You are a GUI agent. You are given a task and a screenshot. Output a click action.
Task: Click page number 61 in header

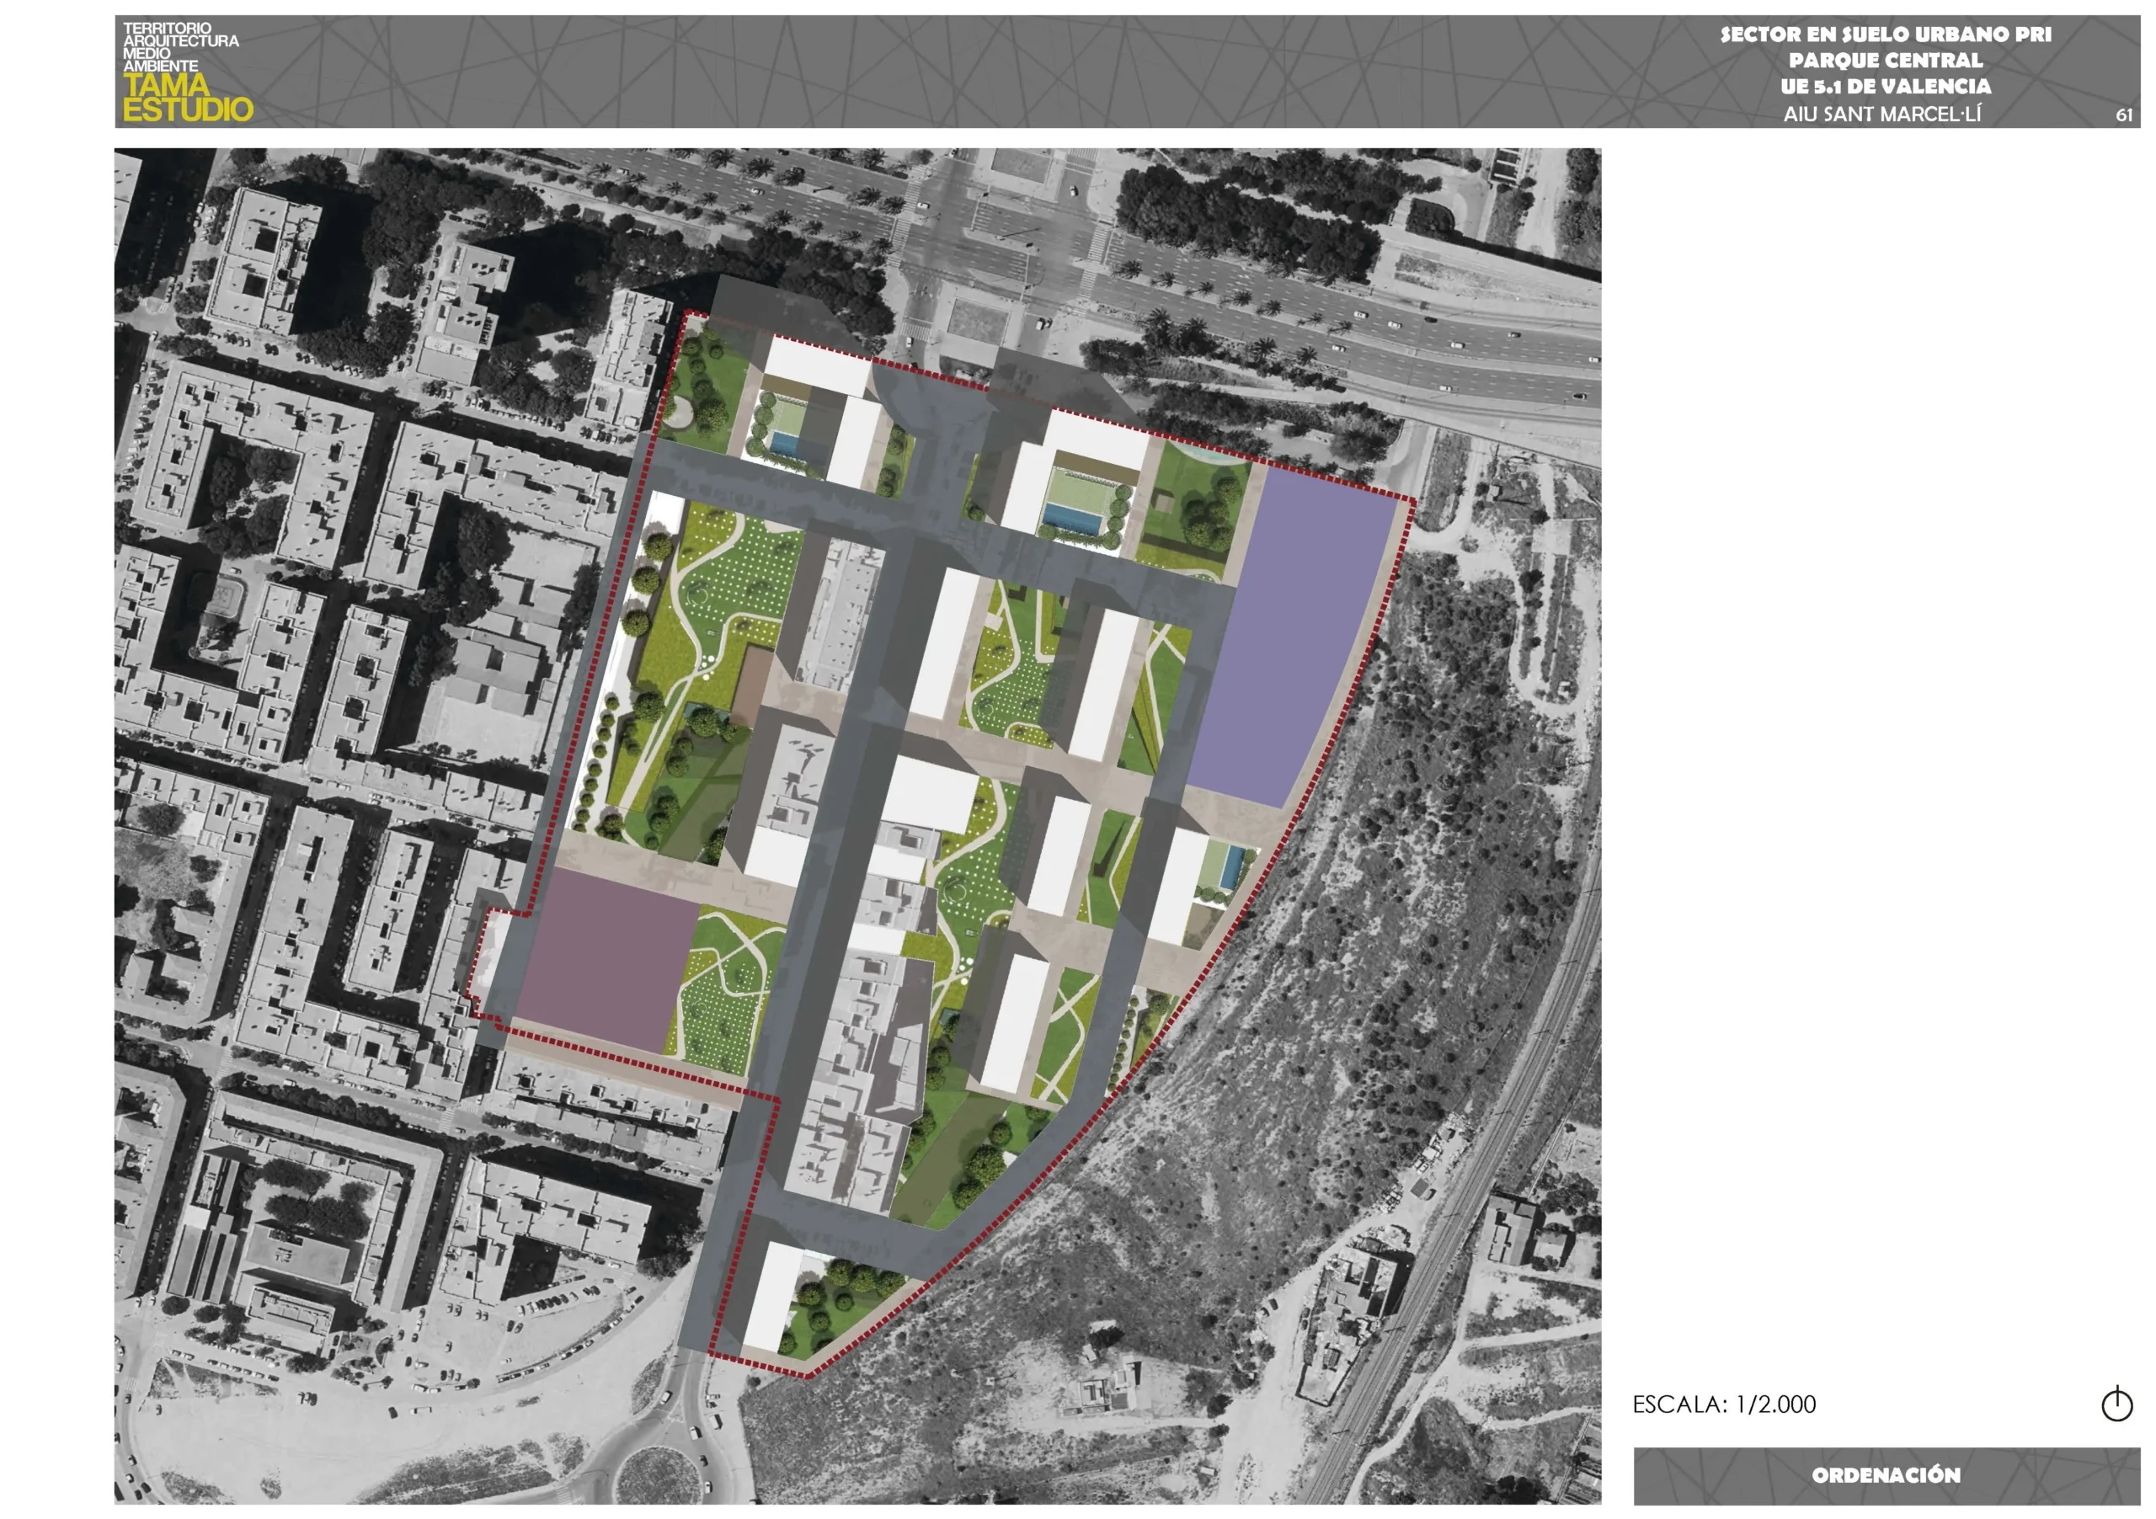[x=2124, y=115]
